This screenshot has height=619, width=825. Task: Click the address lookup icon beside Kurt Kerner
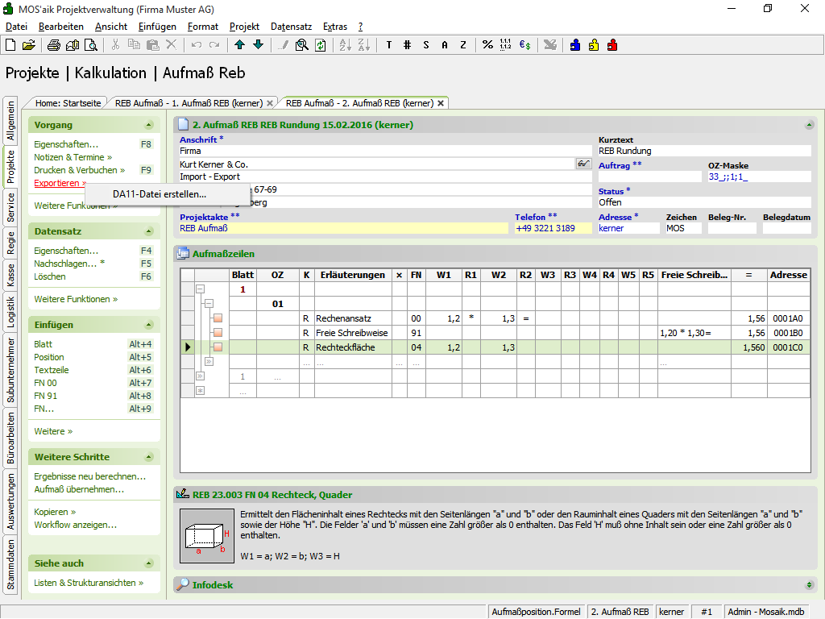pos(583,164)
